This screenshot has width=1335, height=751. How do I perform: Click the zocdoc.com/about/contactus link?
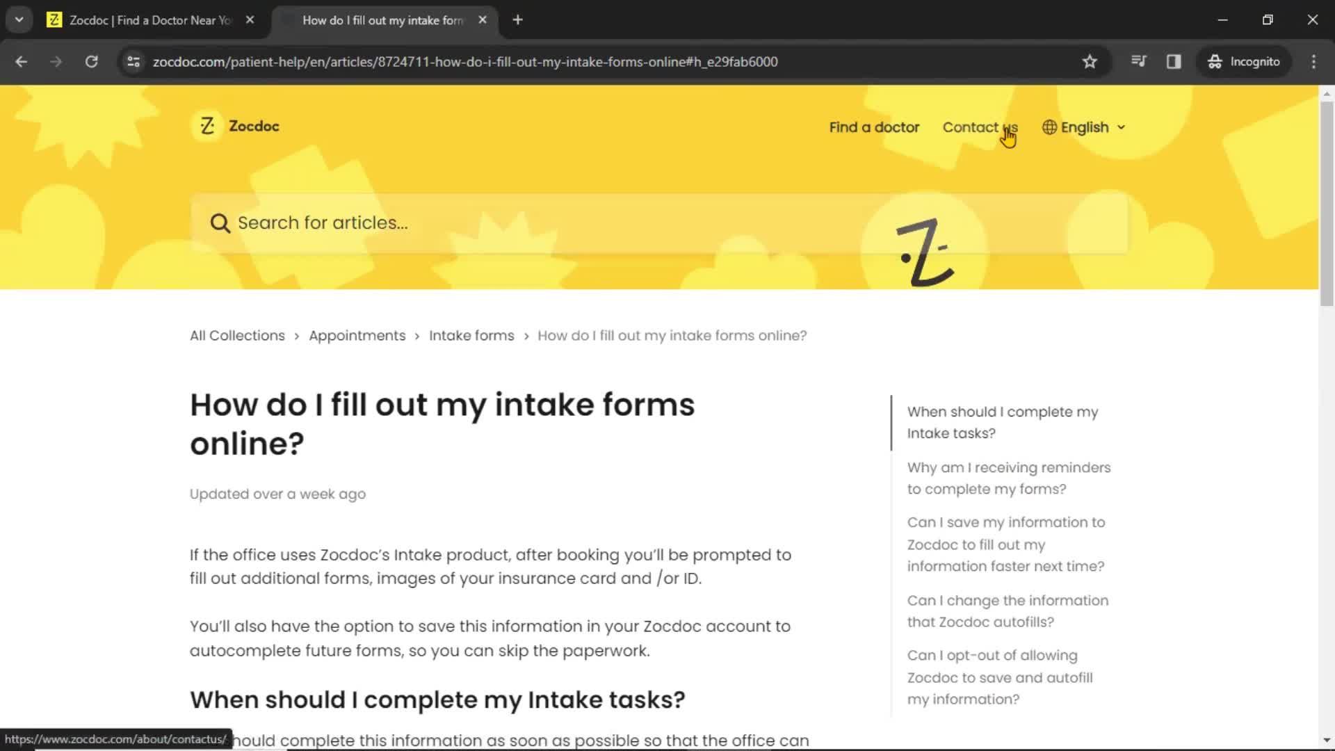click(979, 127)
